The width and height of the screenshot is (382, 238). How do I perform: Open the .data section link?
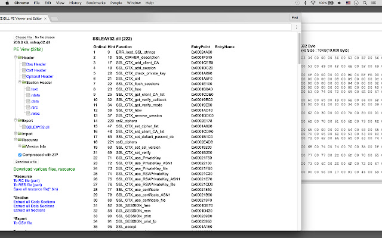(35, 101)
